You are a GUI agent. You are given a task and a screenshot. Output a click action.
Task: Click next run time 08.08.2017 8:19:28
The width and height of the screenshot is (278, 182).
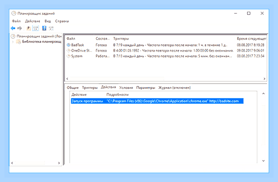click(251, 45)
